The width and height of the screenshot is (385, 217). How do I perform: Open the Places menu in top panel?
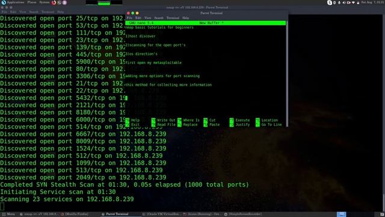pyautogui.click(x=32, y=2)
